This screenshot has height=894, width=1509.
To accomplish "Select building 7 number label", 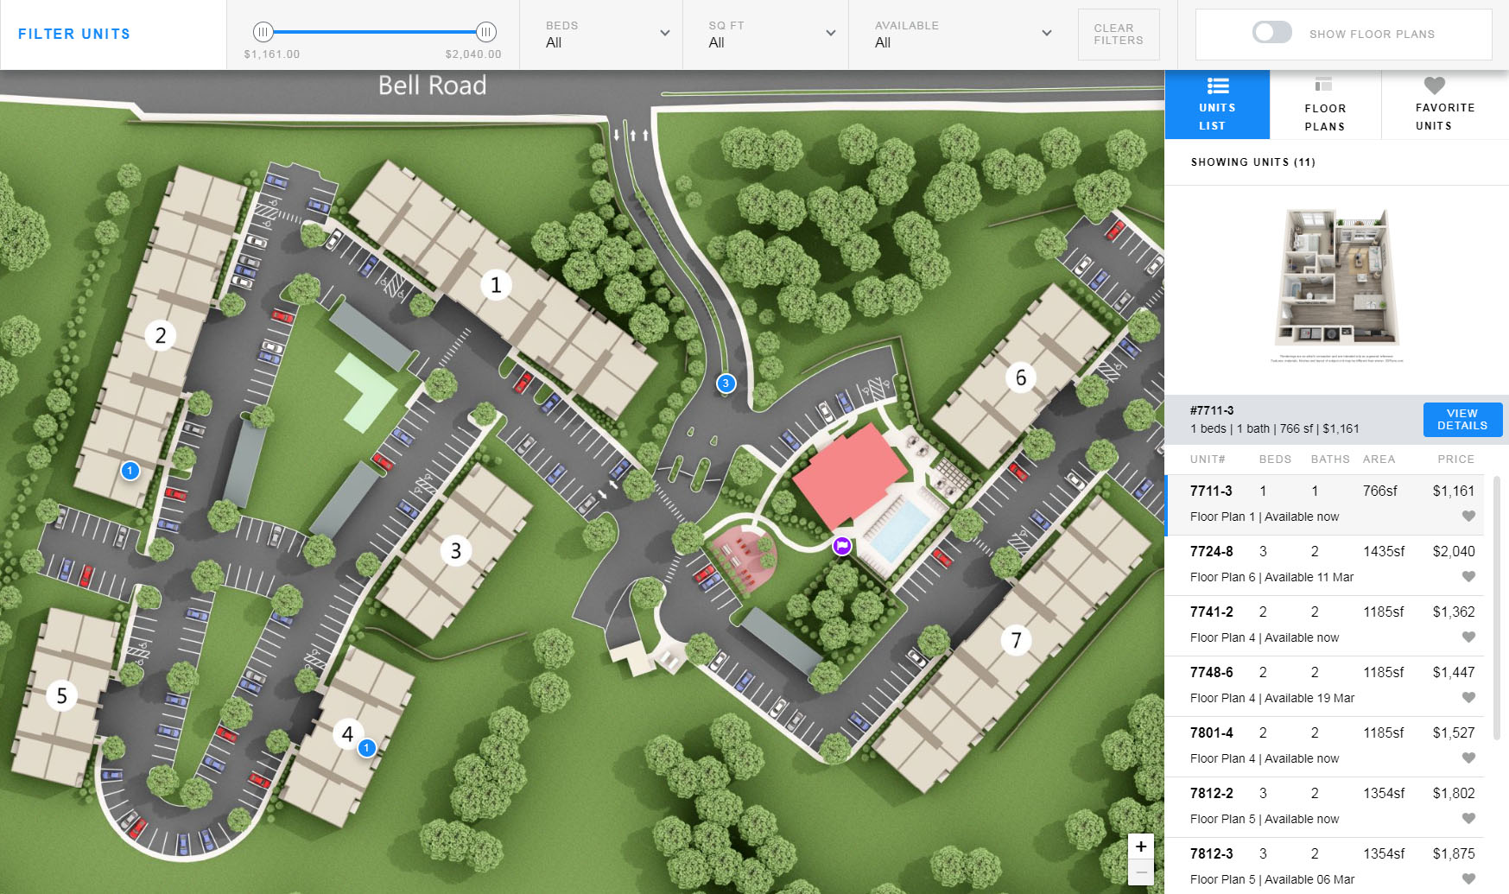I will tap(1017, 640).
